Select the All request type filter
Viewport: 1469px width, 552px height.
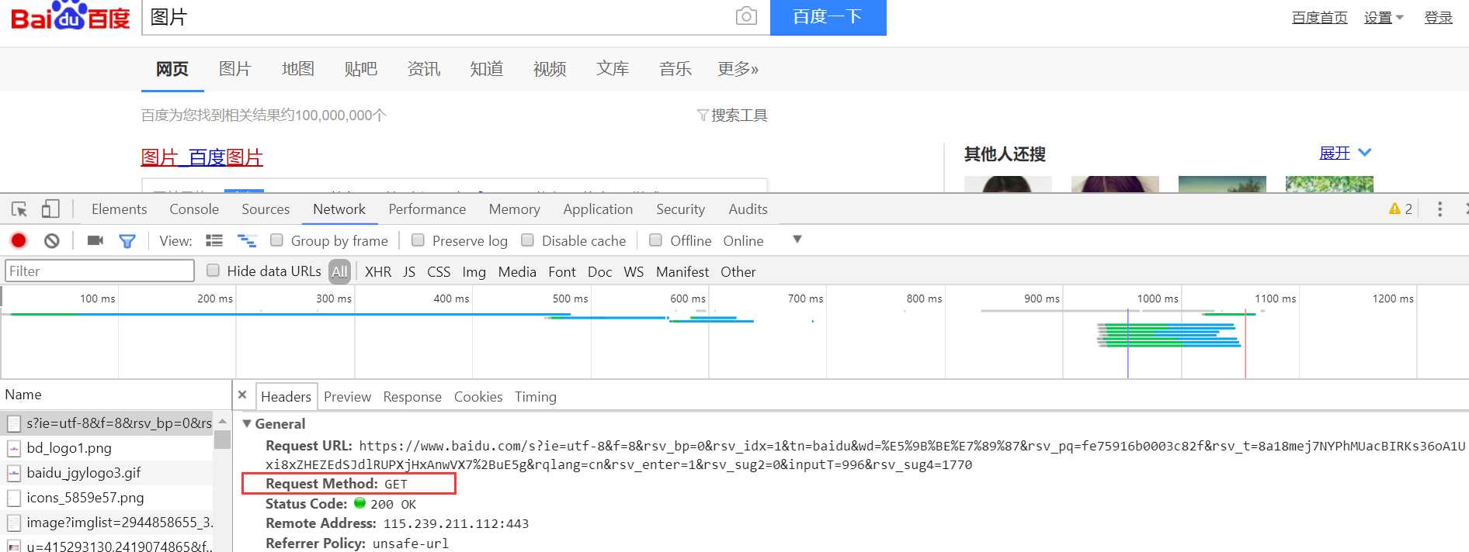(x=339, y=271)
